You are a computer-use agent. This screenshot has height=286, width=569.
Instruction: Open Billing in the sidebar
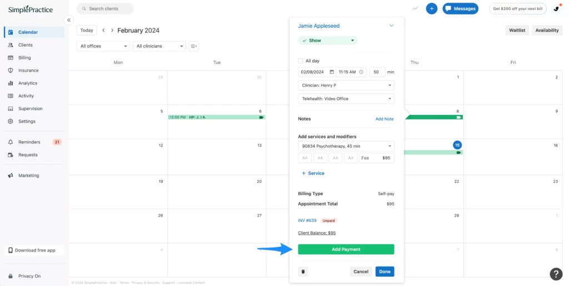(24, 58)
